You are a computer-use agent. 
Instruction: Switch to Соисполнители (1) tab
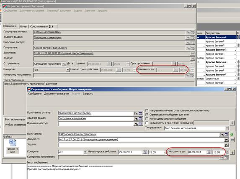click(x=41, y=27)
